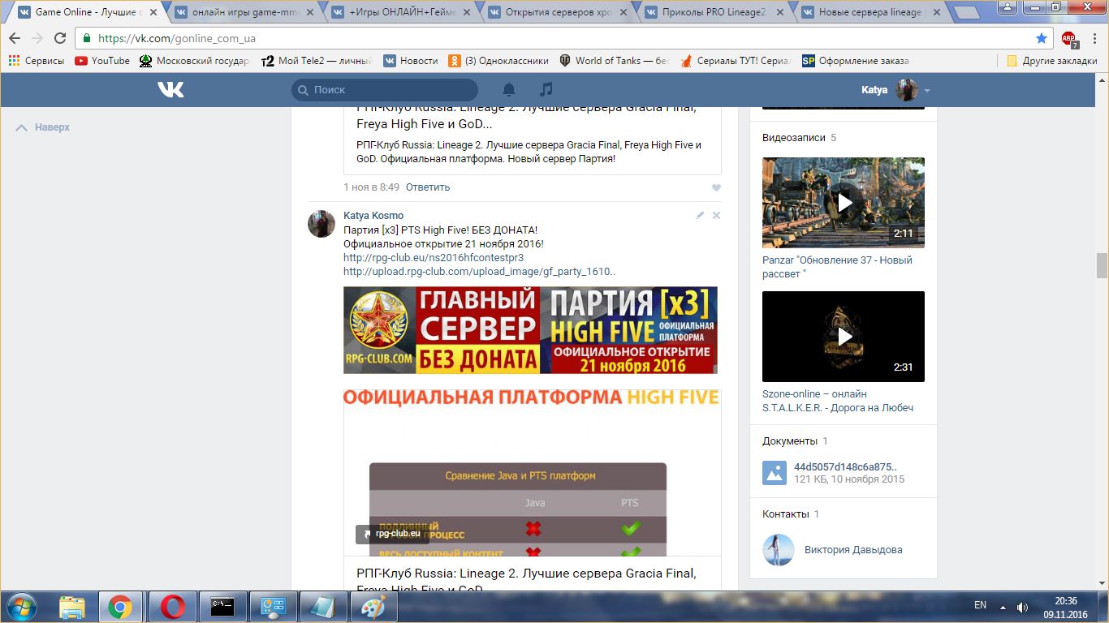The image size is (1109, 623).
Task: Open the Notepad-style icon on the taskbar
Action: 323,607
